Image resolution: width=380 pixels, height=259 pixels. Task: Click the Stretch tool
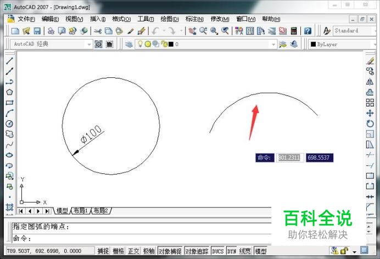pyautogui.click(x=370, y=144)
